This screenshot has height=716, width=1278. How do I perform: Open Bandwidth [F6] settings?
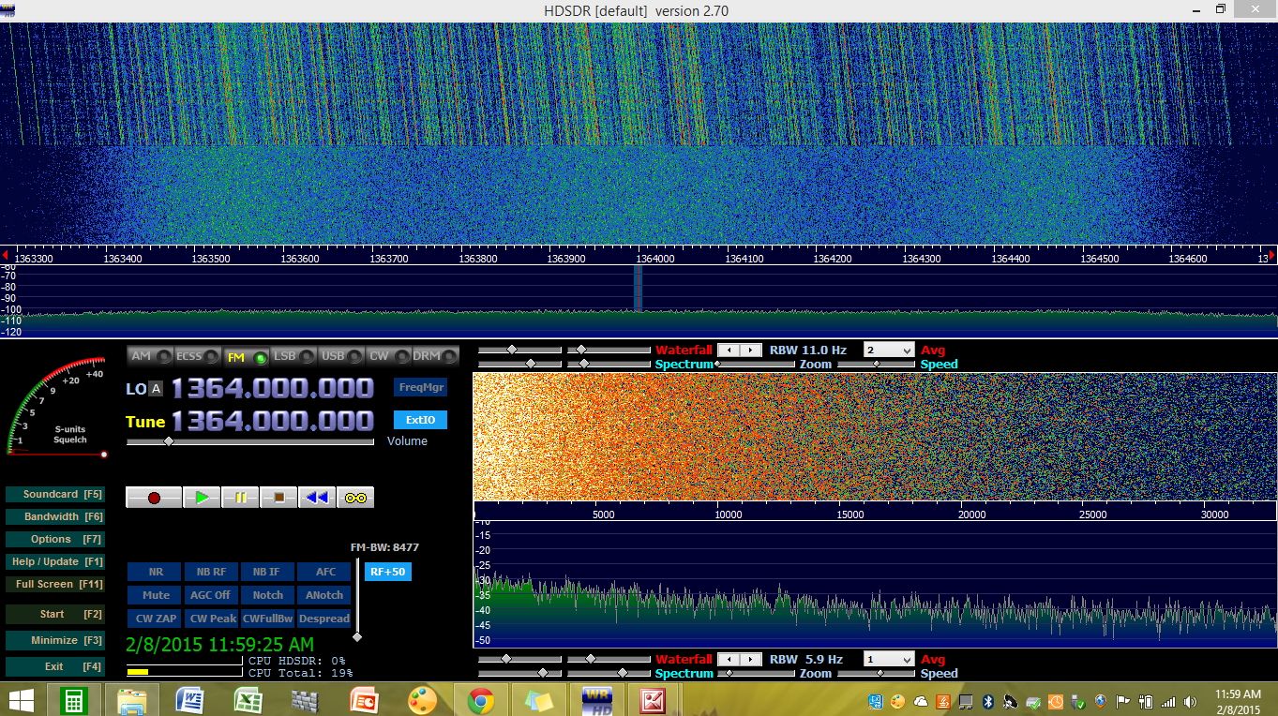tap(54, 516)
